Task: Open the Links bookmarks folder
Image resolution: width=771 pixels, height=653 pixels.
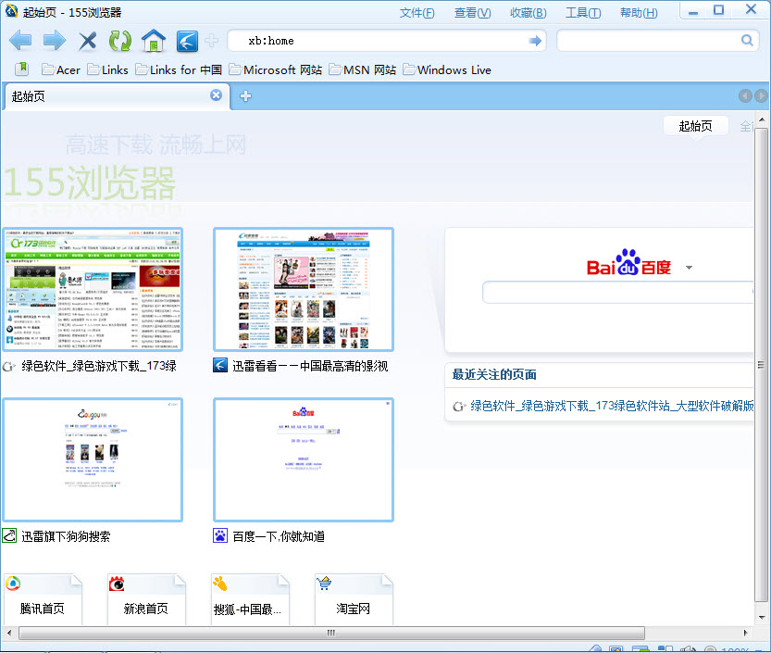Action: (x=107, y=69)
